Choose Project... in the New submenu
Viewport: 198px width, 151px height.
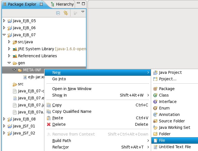[175, 79]
